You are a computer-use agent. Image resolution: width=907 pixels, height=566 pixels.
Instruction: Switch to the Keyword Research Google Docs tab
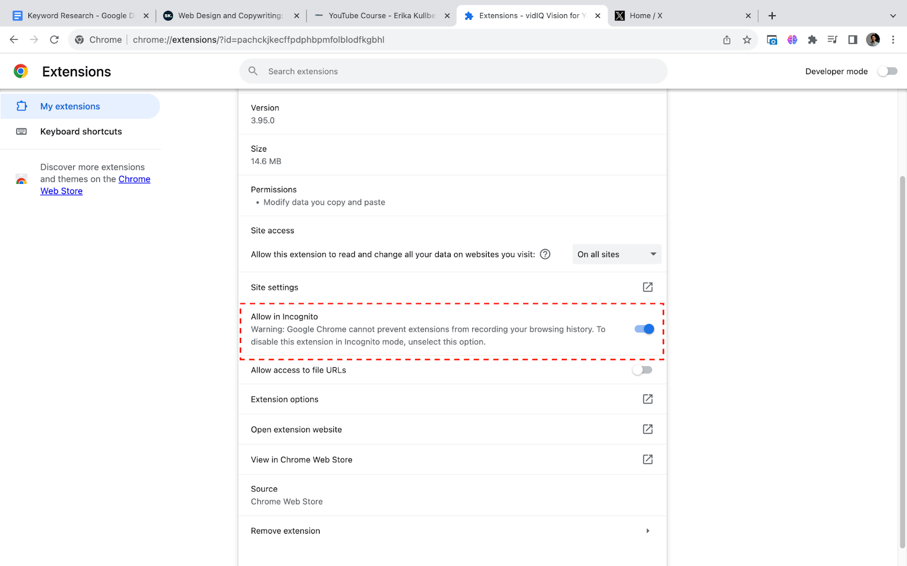click(80, 16)
